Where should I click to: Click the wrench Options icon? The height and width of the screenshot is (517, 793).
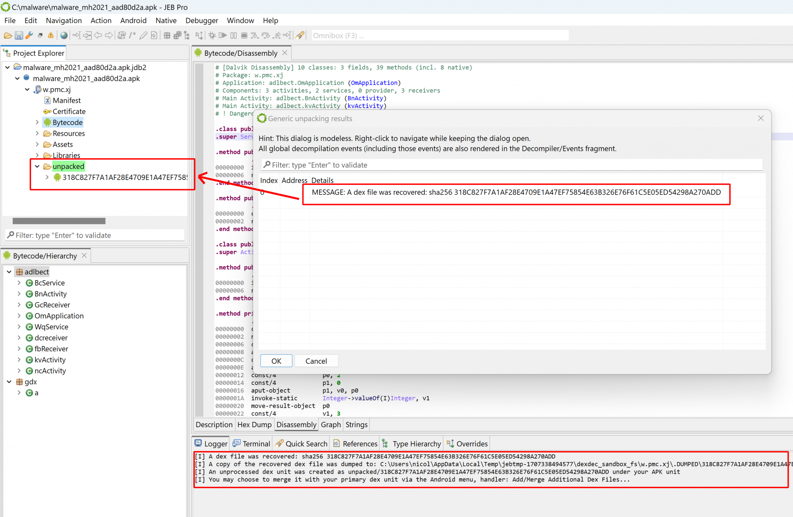tap(29, 35)
